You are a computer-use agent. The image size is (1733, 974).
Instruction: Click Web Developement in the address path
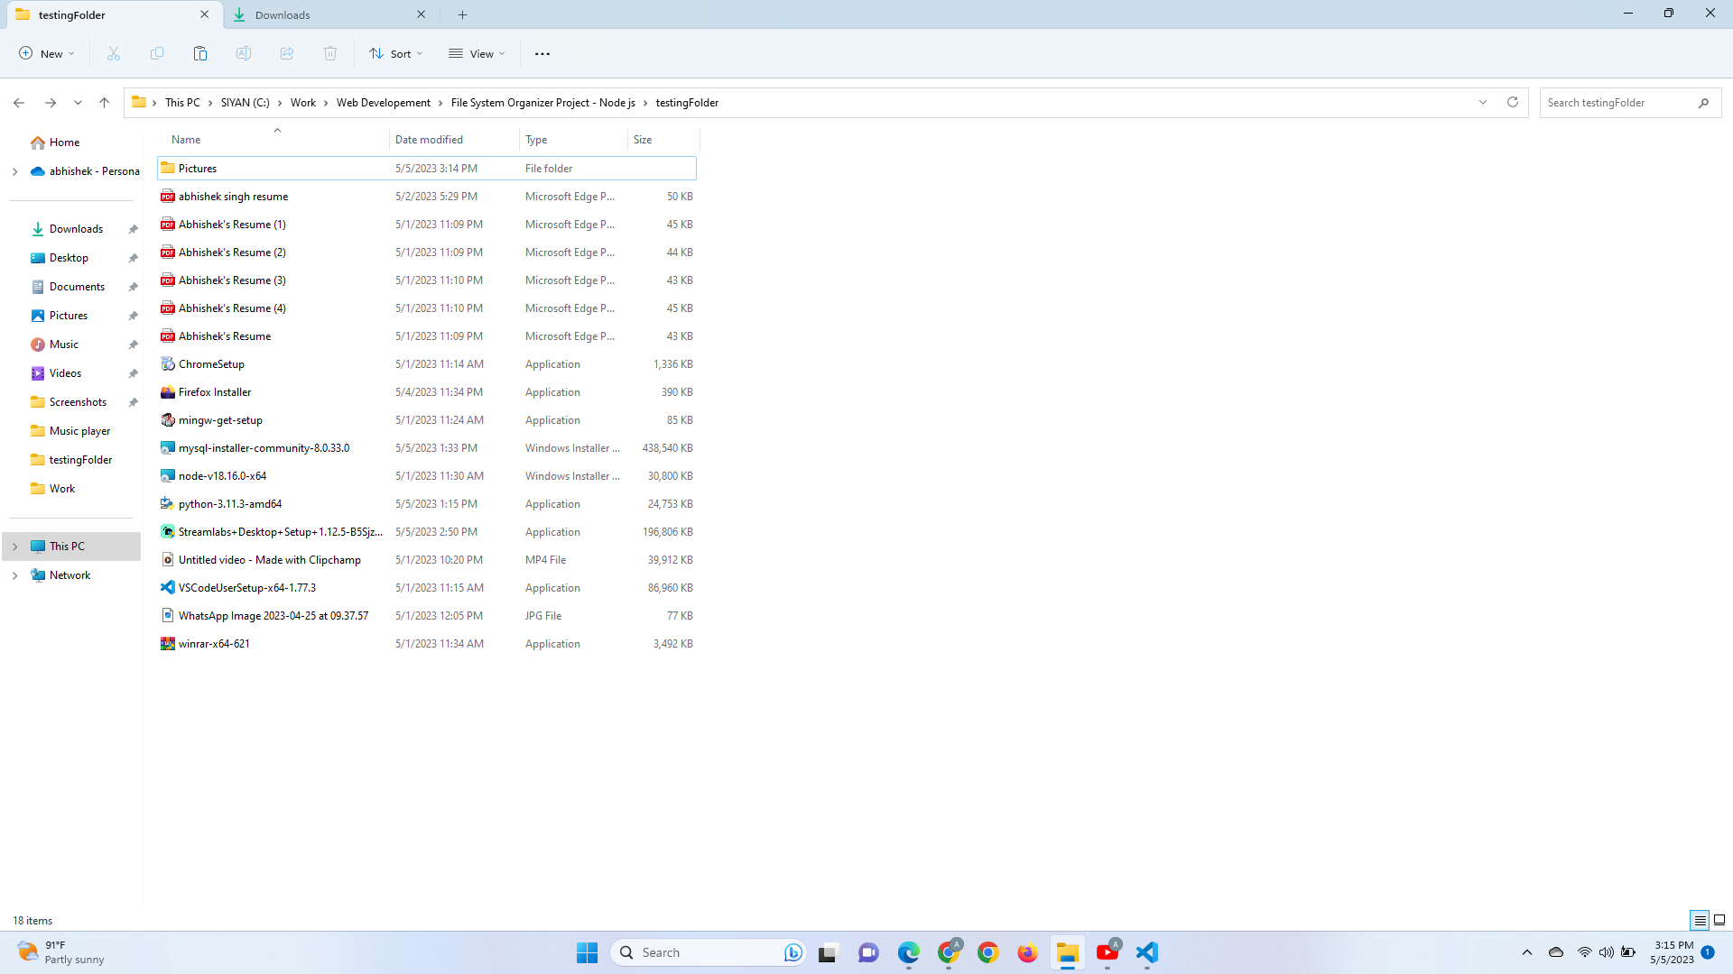coord(384,103)
